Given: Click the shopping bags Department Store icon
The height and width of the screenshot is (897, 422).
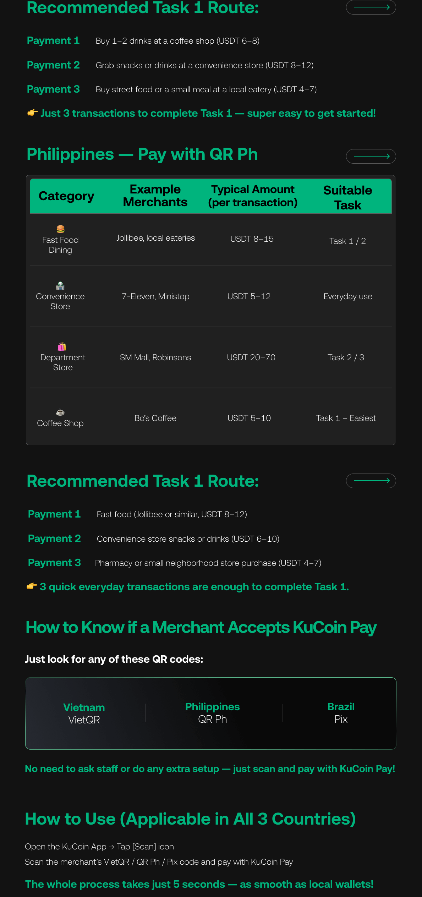Looking at the screenshot, I should [62, 346].
